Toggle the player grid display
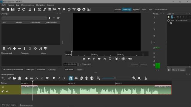The height and width of the screenshot is (107, 191). (x=123, y=59)
